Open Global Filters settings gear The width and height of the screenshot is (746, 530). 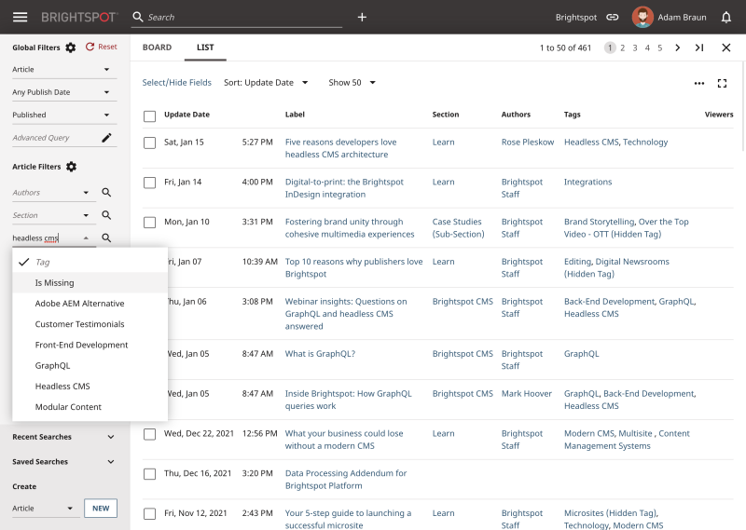pyautogui.click(x=71, y=47)
